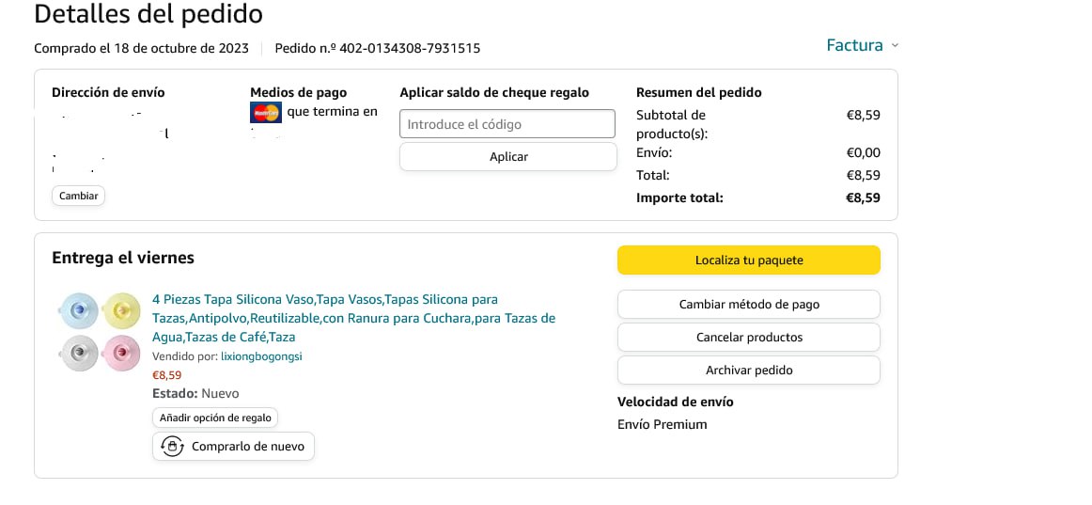Click the circular arrows buy-again icon
The width and height of the screenshot is (1092, 505).
pyautogui.click(x=172, y=446)
